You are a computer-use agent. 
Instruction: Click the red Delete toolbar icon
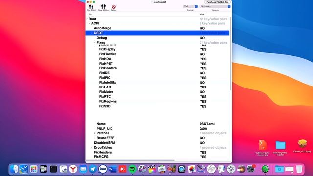[114, 7]
